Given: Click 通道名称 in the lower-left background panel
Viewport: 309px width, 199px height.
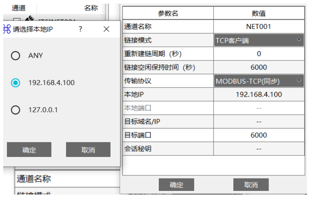Looking at the screenshot, I should [34, 179].
